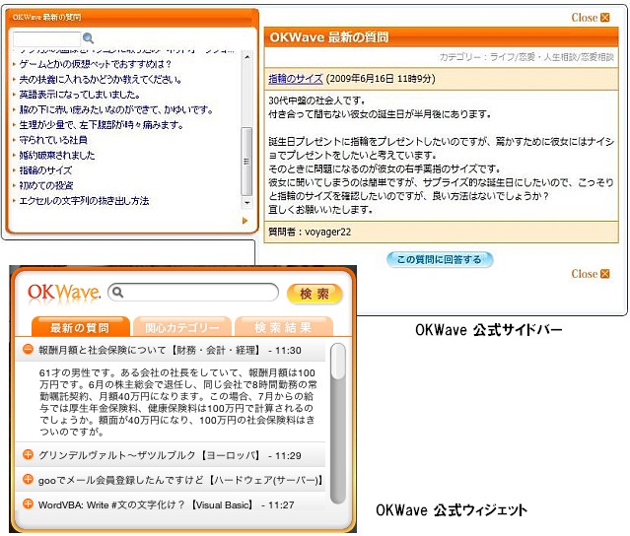Click the OKWave 最新の質問 sidebar title bar
Image resolution: width=630 pixels, height=536 pixels.
(x=132, y=17)
